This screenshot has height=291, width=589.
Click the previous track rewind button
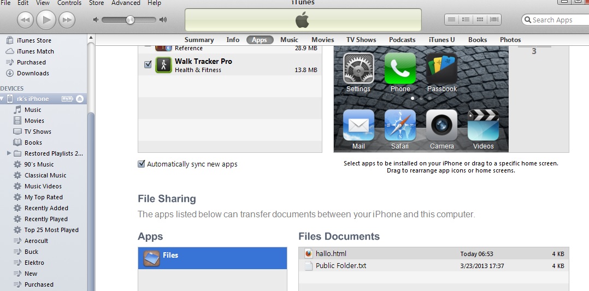pos(25,20)
